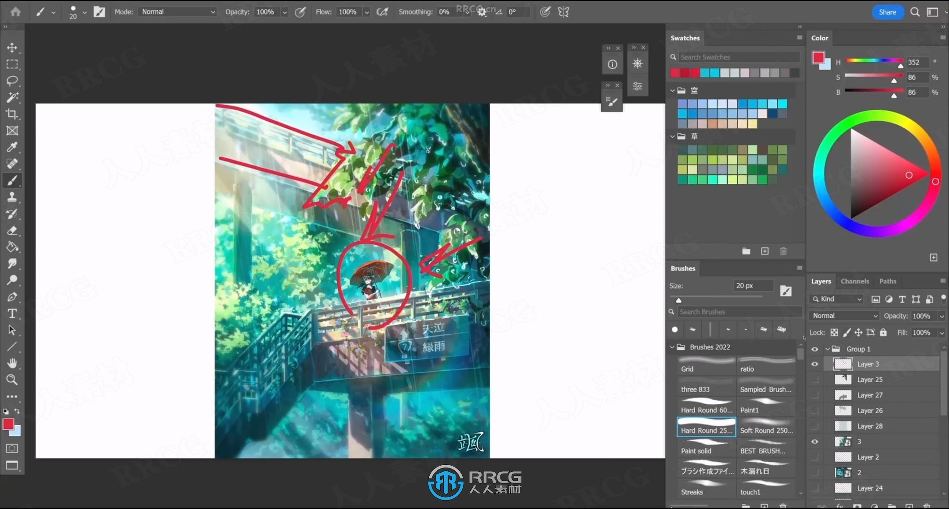Image resolution: width=949 pixels, height=509 pixels.
Task: Select the History Brush tool
Action: click(12, 213)
